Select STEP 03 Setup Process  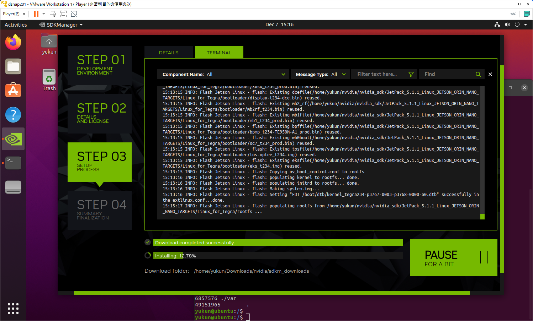[100, 162]
